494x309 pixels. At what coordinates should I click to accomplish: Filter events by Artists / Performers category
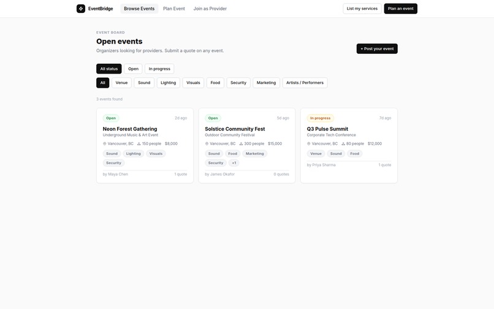point(305,83)
